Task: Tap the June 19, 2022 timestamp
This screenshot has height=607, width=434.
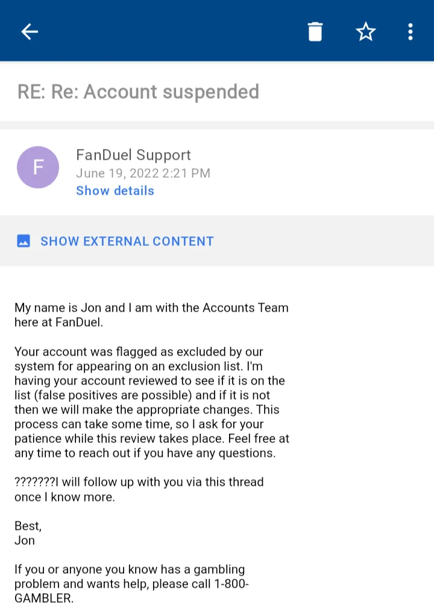Action: point(143,174)
